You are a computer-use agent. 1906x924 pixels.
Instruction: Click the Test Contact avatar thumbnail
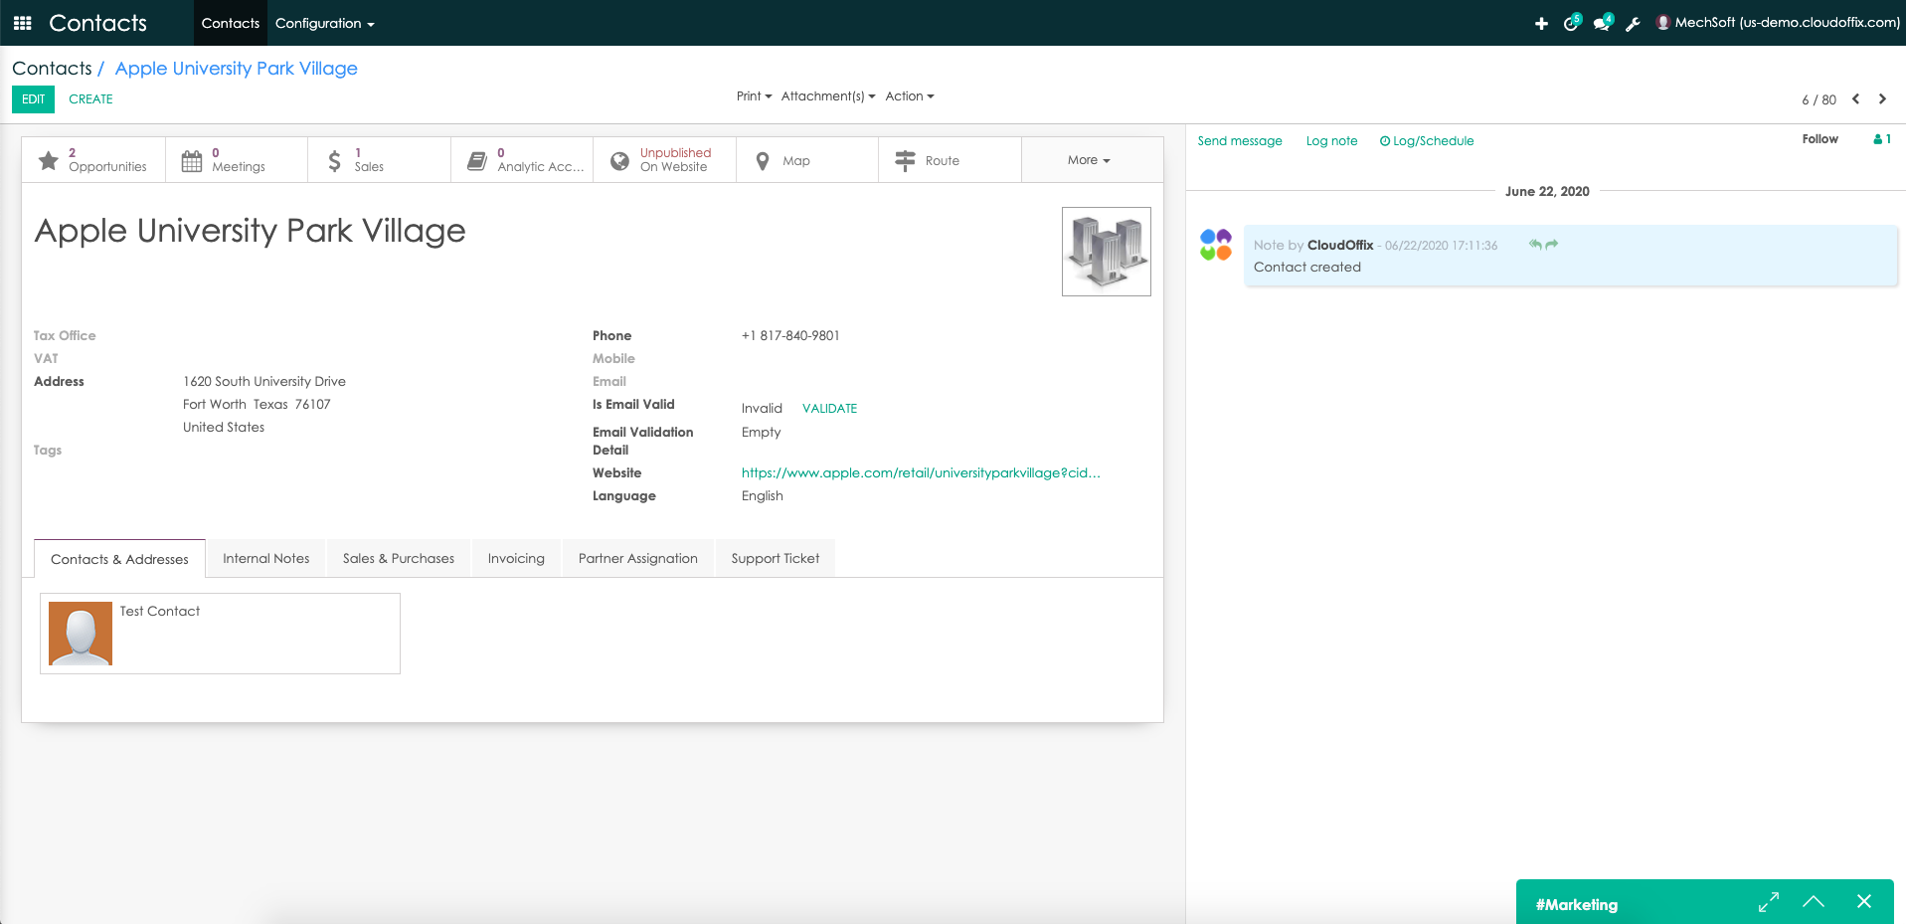[x=81, y=634]
